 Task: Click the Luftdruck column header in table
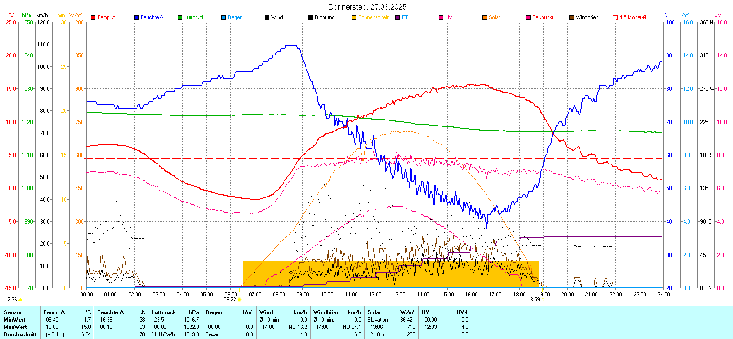(x=164, y=312)
